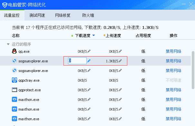Click the vertical scrollbar of the program list

tap(193, 70)
